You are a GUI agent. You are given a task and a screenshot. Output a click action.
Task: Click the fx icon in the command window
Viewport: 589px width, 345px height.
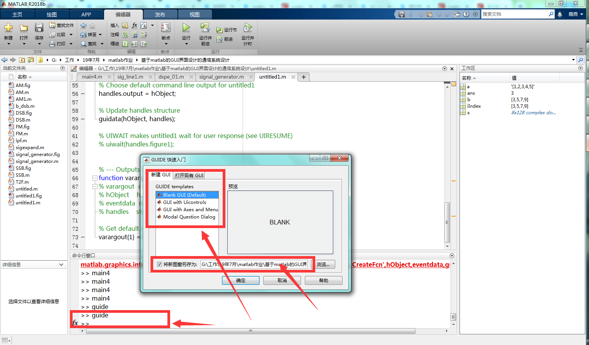(x=75, y=323)
